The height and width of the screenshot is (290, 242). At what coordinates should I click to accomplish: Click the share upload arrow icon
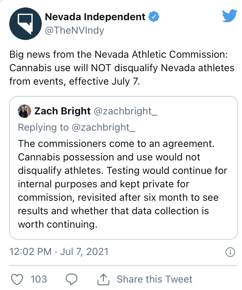[x=103, y=279]
